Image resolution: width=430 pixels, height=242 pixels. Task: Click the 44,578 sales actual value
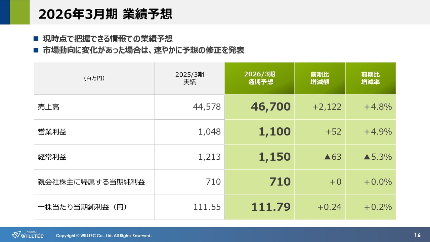pos(207,107)
